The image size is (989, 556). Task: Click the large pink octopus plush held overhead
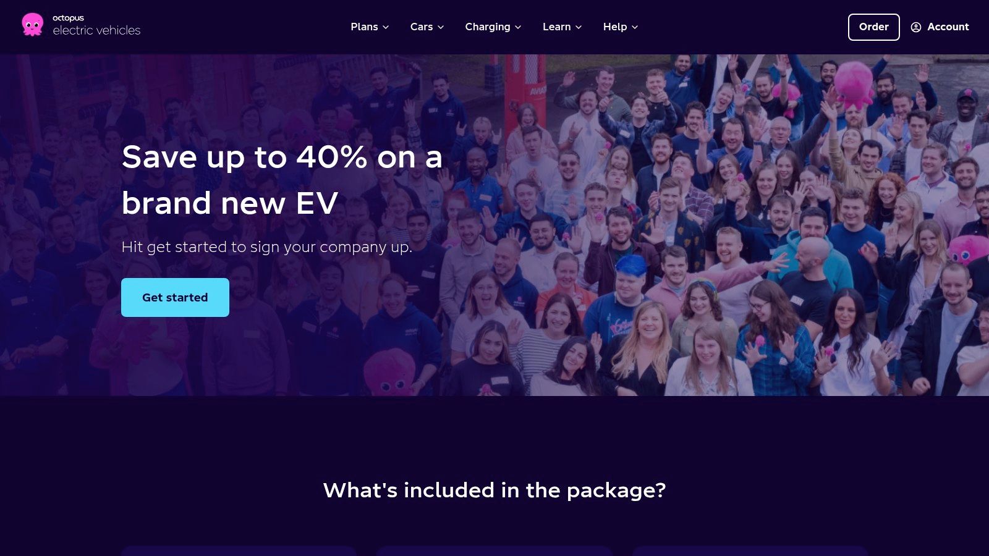click(854, 83)
